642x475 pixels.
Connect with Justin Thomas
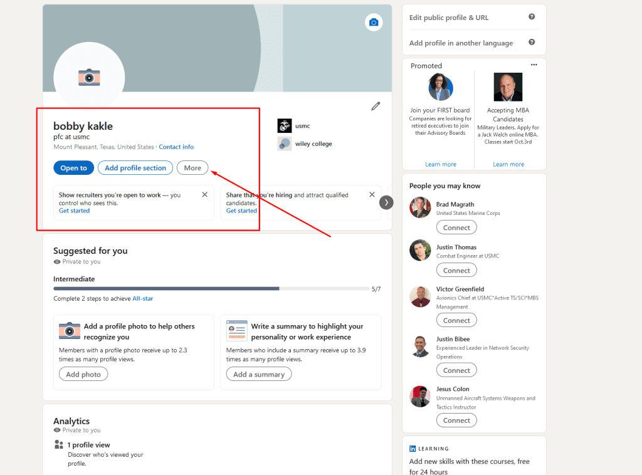[x=456, y=269]
